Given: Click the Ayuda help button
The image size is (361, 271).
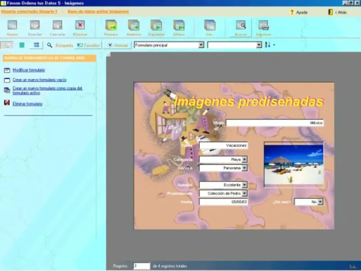Looking at the screenshot, I should click(x=299, y=13).
